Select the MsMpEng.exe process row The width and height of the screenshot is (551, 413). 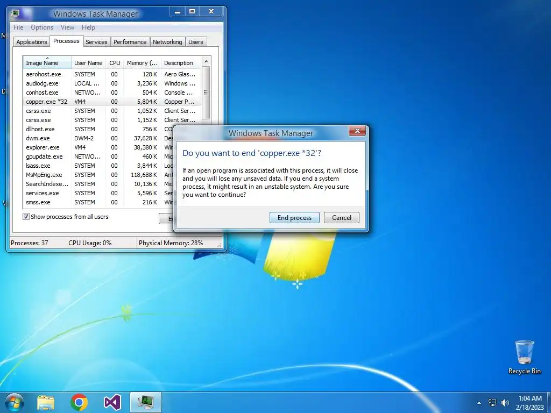coord(98,175)
